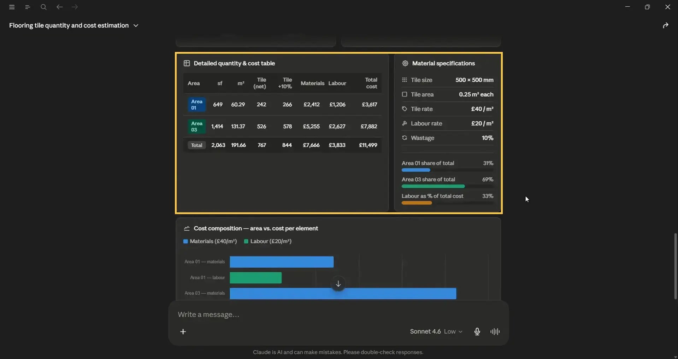Viewport: 678px width, 359px height.
Task: Click the Area 01 blue badge
Action: [197, 105]
